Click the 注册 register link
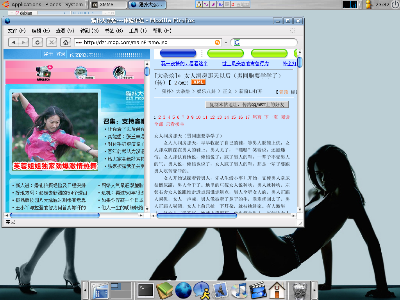Screen dimensions: 400x300 [x=48, y=54]
